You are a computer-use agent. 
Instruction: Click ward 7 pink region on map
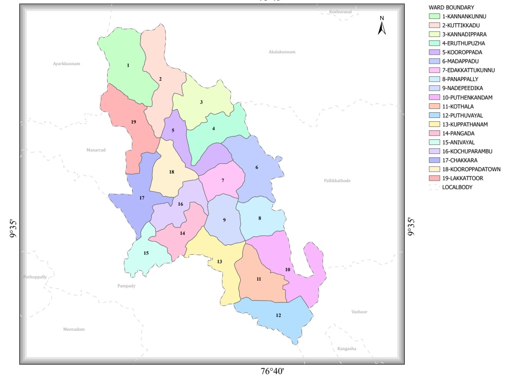point(223,180)
